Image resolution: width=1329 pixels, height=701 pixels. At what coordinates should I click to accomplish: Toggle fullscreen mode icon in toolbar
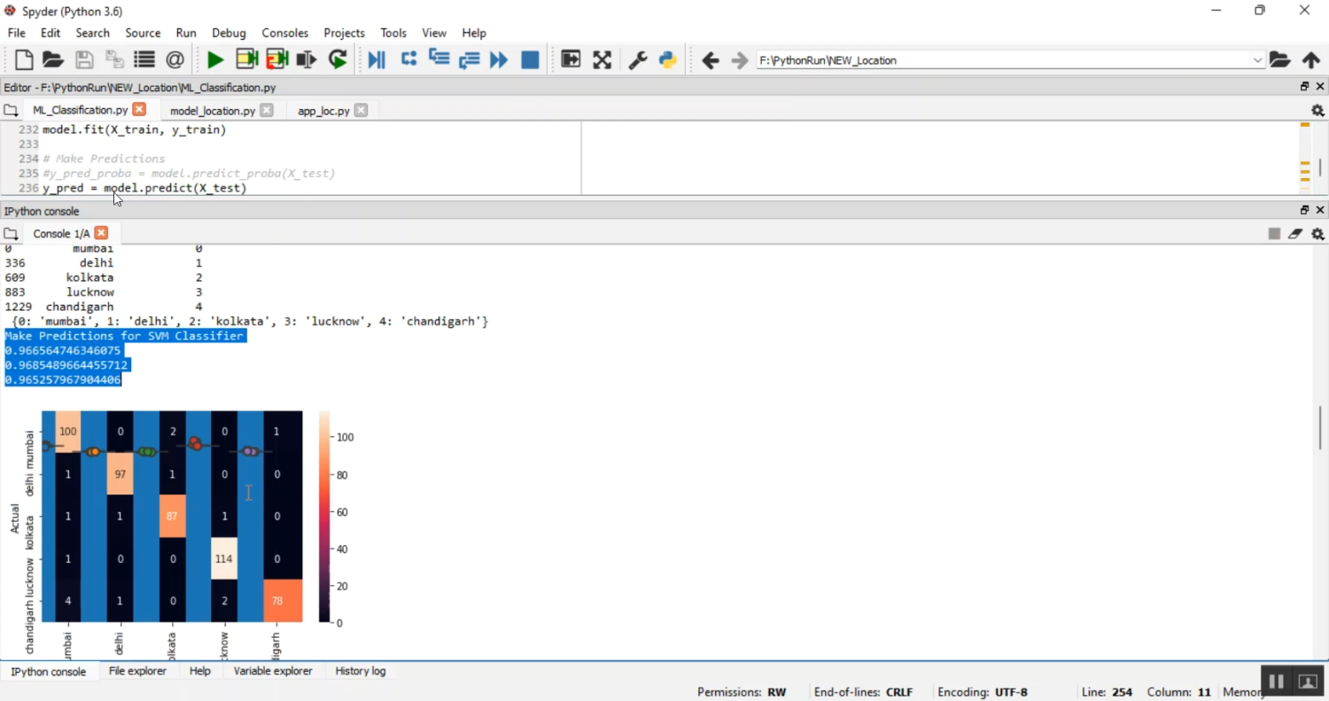tap(602, 60)
